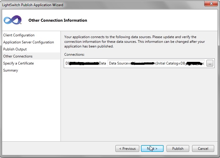Click the Connections label

(74, 55)
